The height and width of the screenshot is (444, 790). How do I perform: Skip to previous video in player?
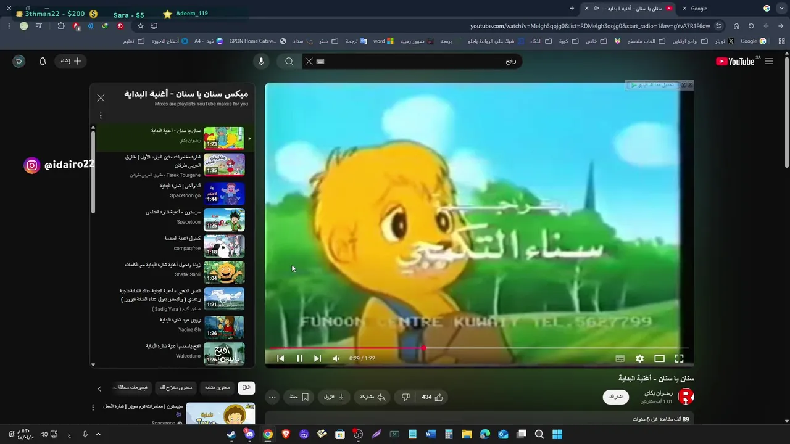(280, 358)
